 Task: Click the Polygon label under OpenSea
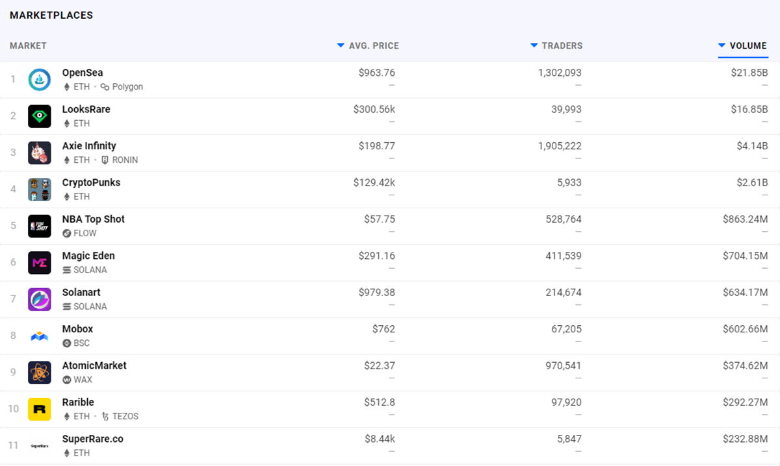(x=127, y=87)
